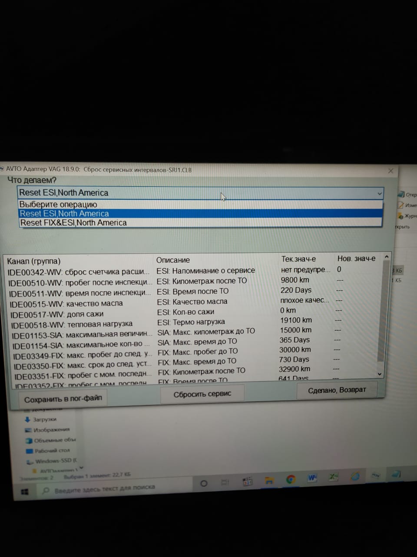Viewport: 417px width, 557px height.
Task: Open Microsoft Word from the taskbar
Action: point(312,478)
